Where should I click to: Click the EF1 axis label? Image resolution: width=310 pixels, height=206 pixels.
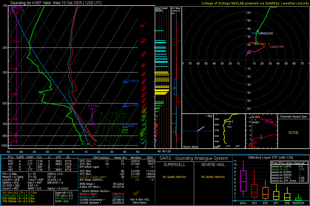click(x=276, y=203)
